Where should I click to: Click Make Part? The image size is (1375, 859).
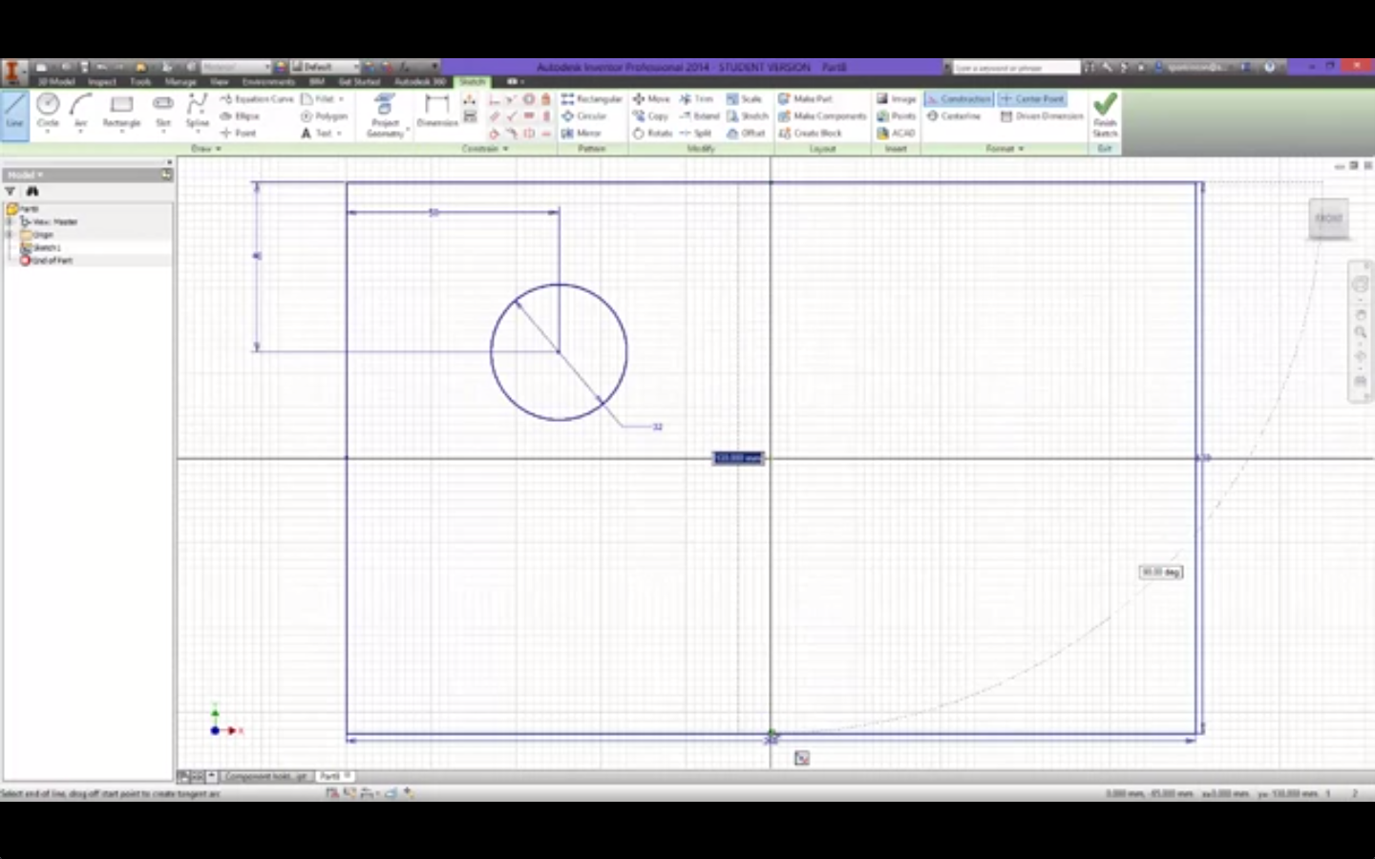click(805, 98)
